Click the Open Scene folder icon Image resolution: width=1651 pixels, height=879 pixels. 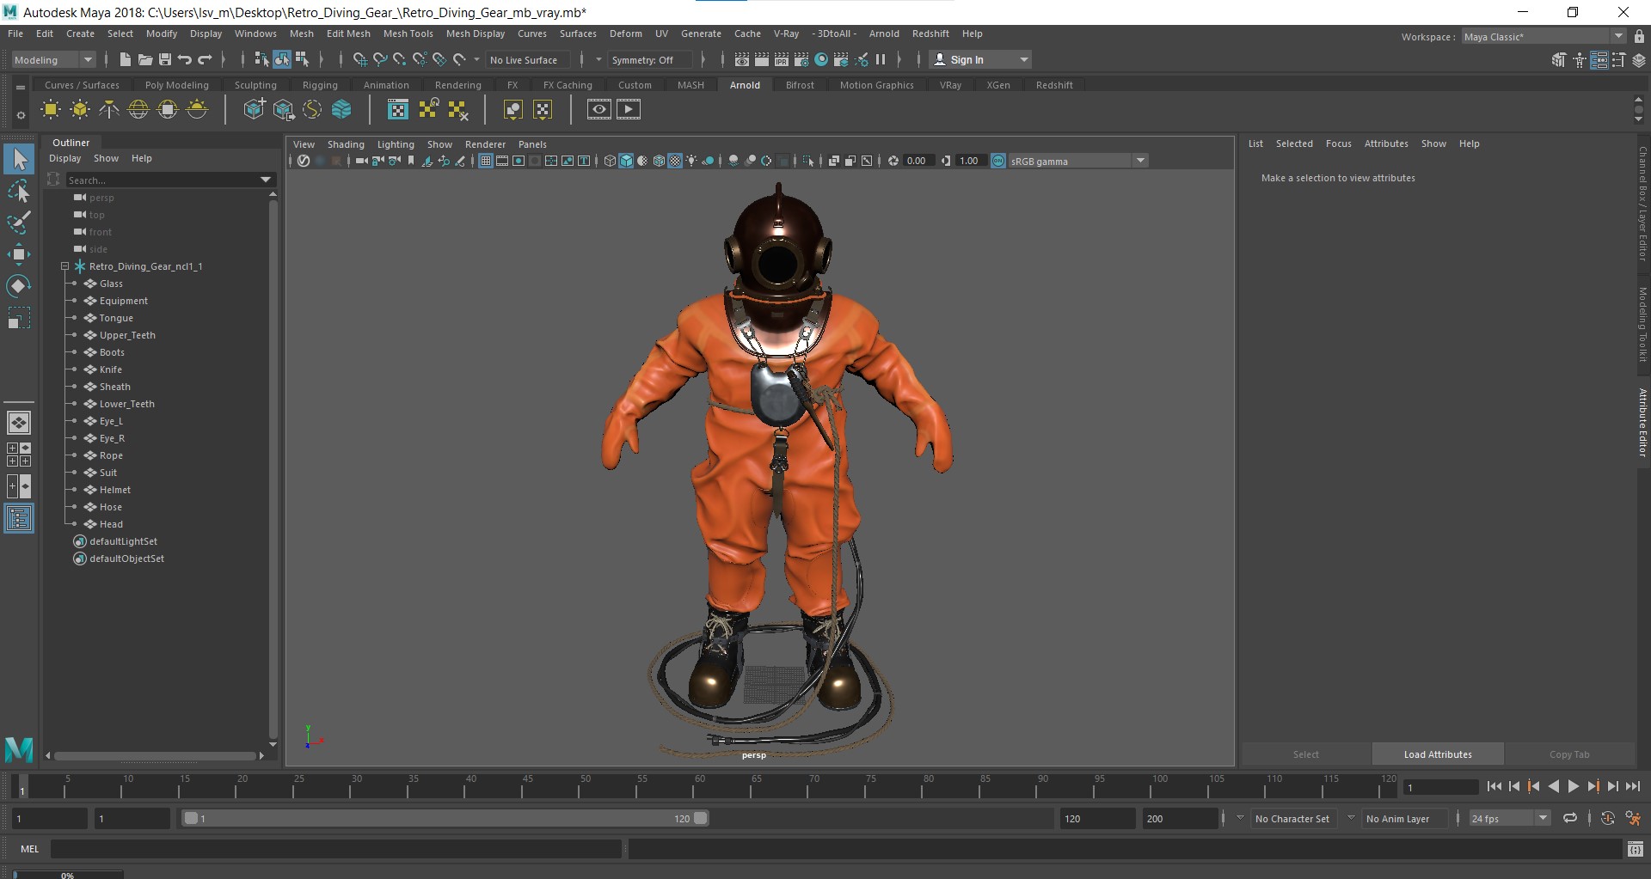coord(144,59)
